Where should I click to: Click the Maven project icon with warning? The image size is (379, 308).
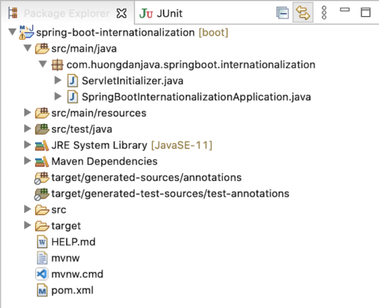coord(26,32)
